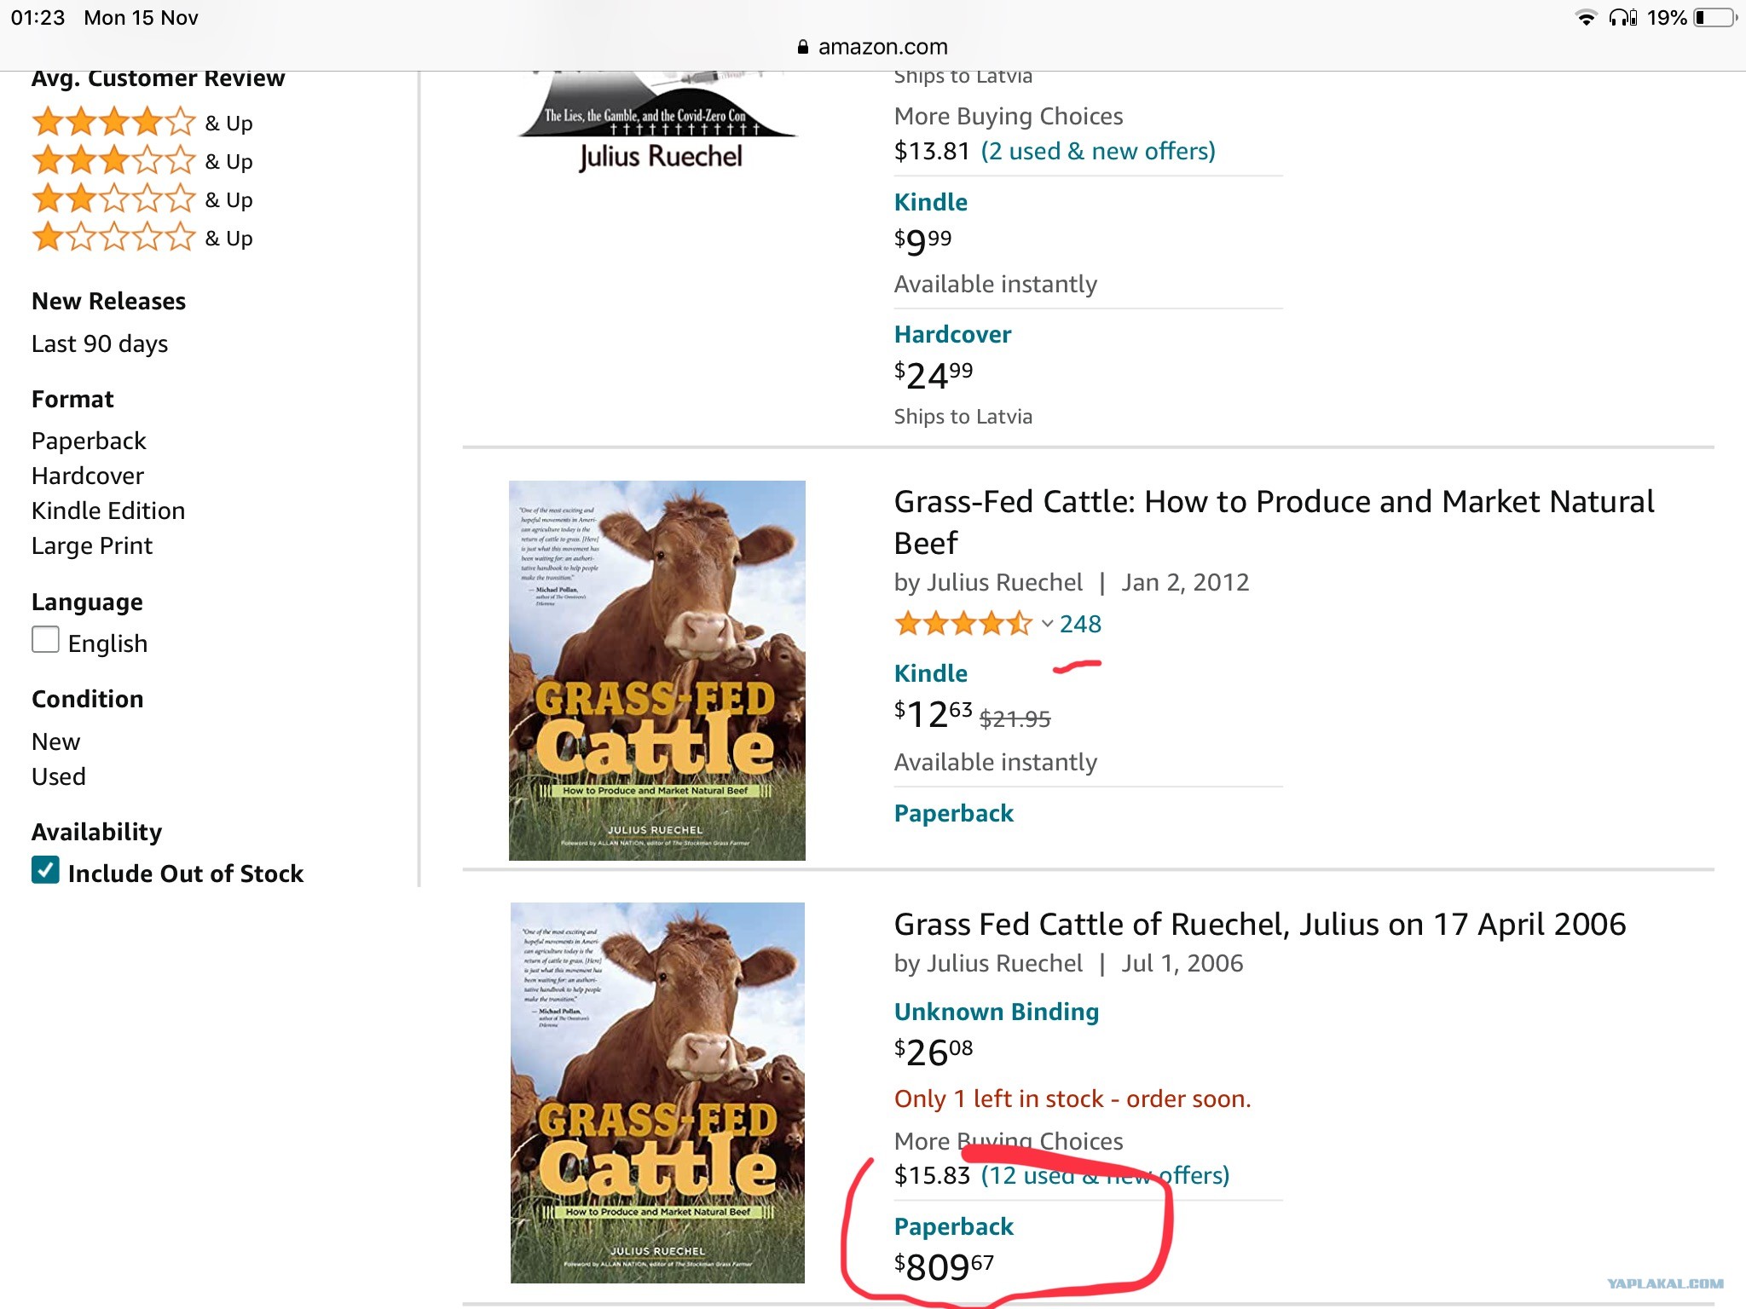Expand rating breakdown chevron beside 248
The height and width of the screenshot is (1309, 1746).
(x=1047, y=624)
